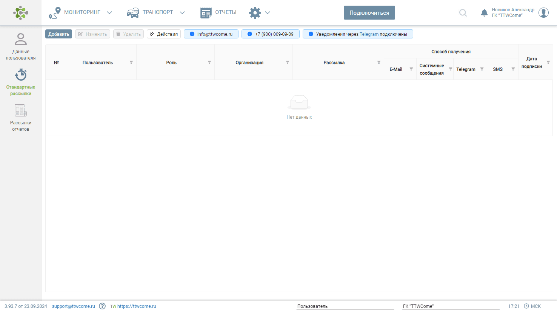Click support@ttwcome.ru link

(74, 306)
